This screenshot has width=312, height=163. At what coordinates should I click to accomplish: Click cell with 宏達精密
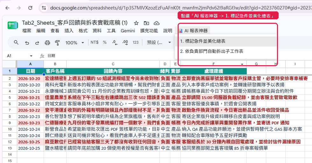click(55, 78)
